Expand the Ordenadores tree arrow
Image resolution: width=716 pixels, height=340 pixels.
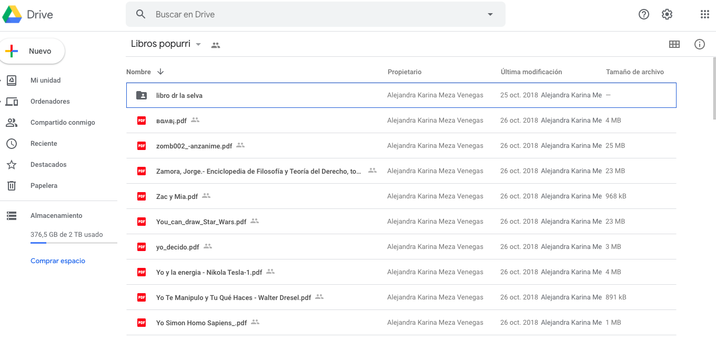click(x=1, y=102)
